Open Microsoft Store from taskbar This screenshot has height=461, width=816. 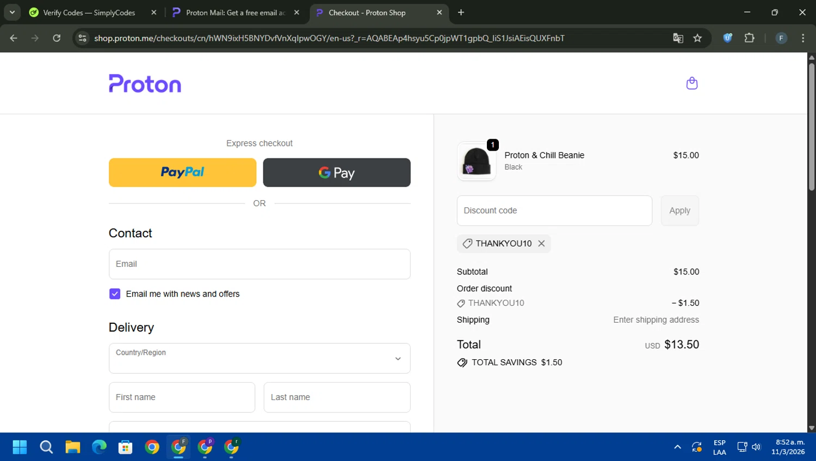pos(125,447)
